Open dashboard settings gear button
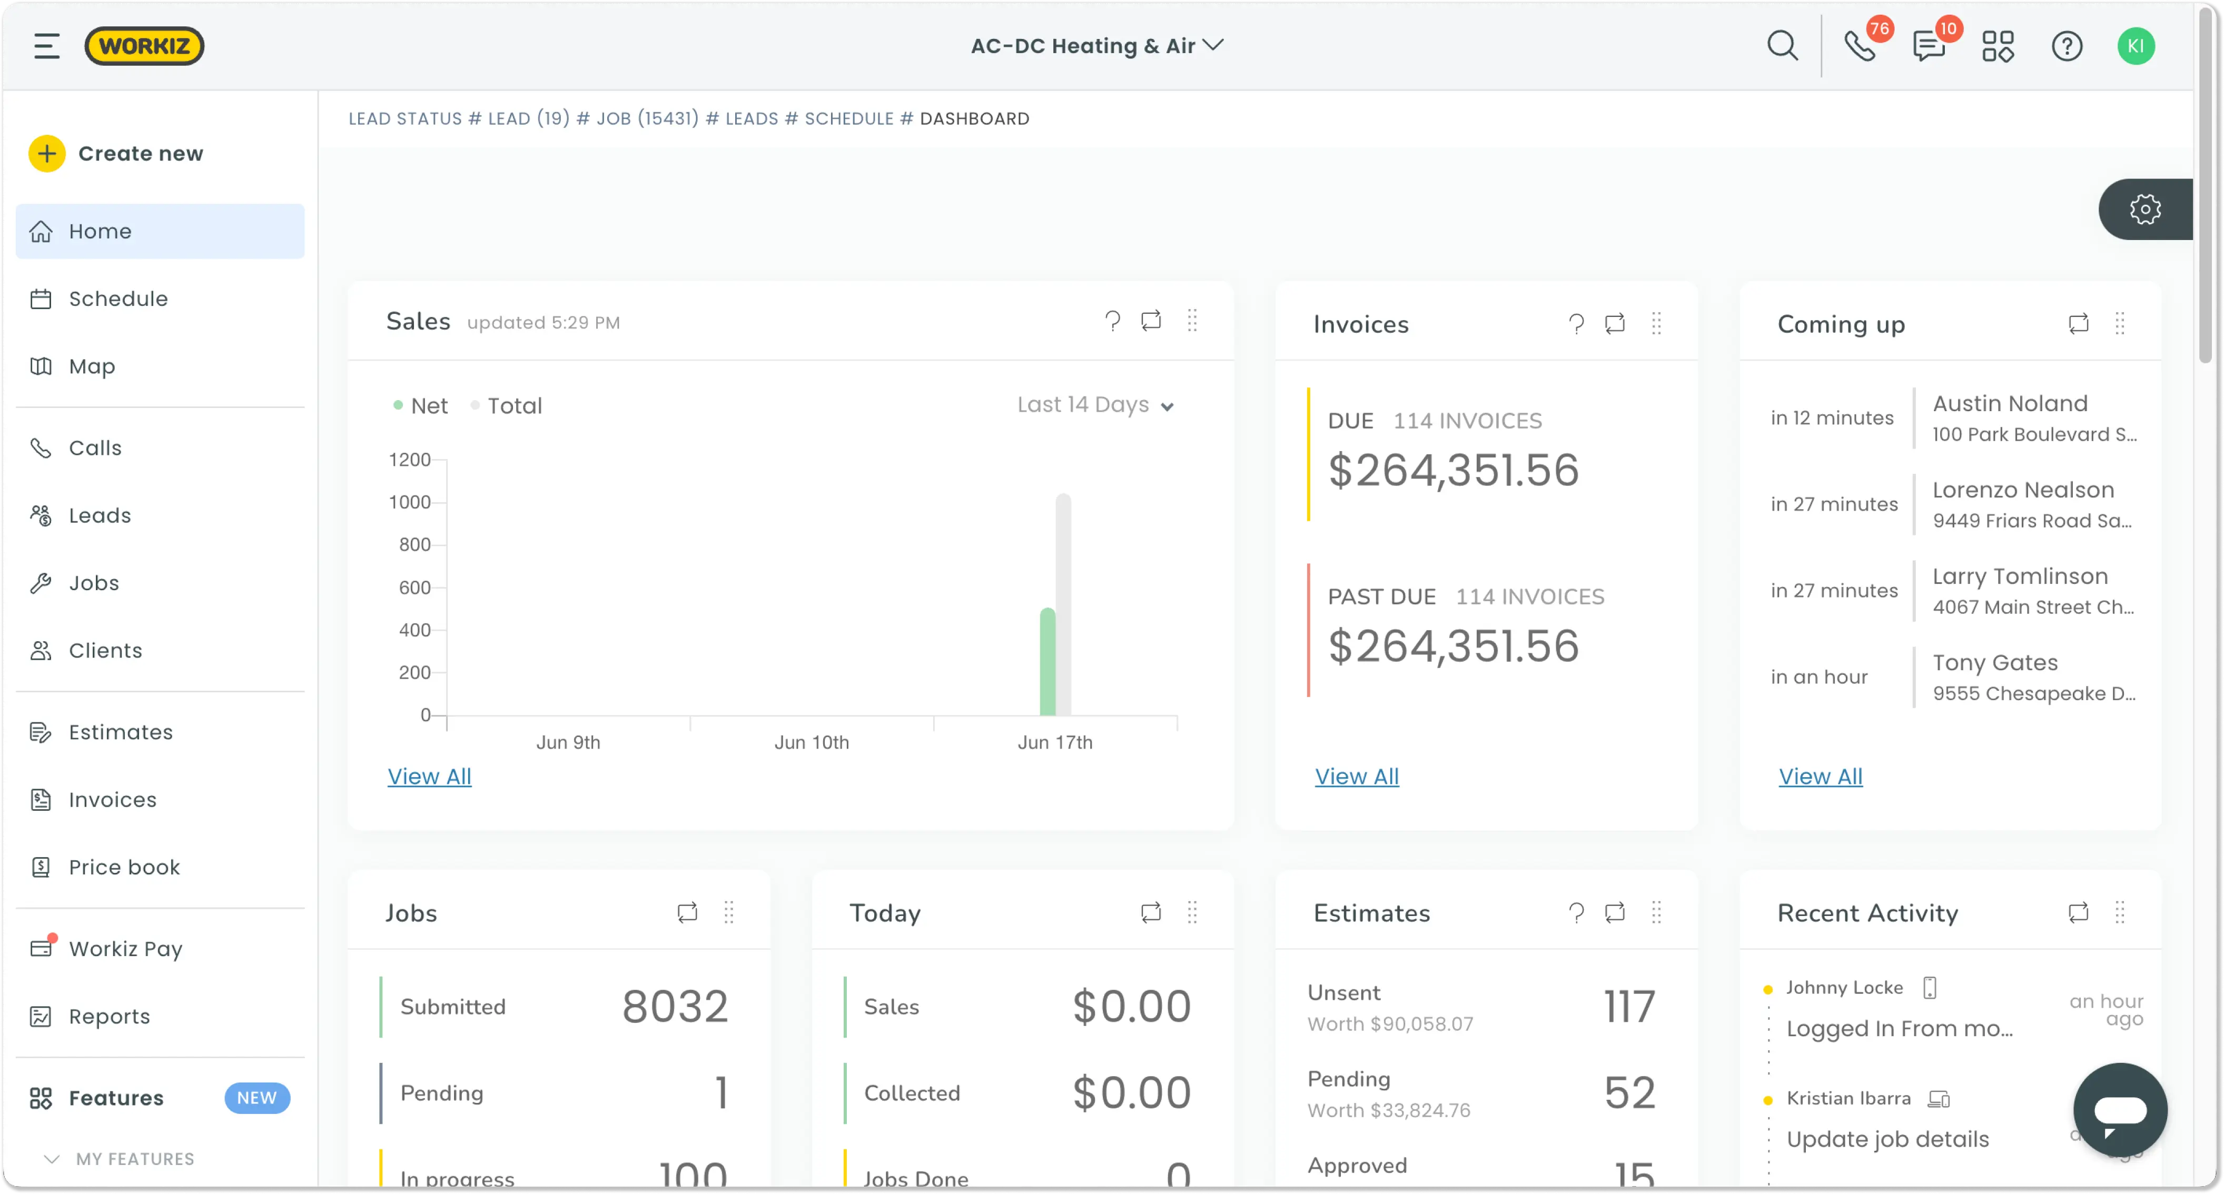This screenshot has width=2224, height=1194. [2144, 209]
